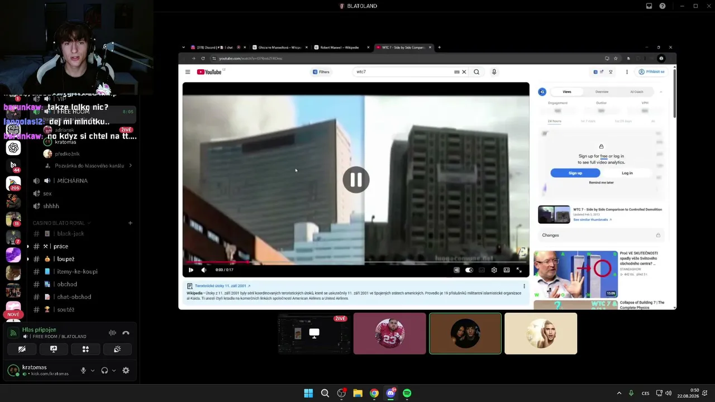Image resolution: width=715 pixels, height=402 pixels.
Task: Expand the práce channel thread arrow
Action: click(27, 246)
